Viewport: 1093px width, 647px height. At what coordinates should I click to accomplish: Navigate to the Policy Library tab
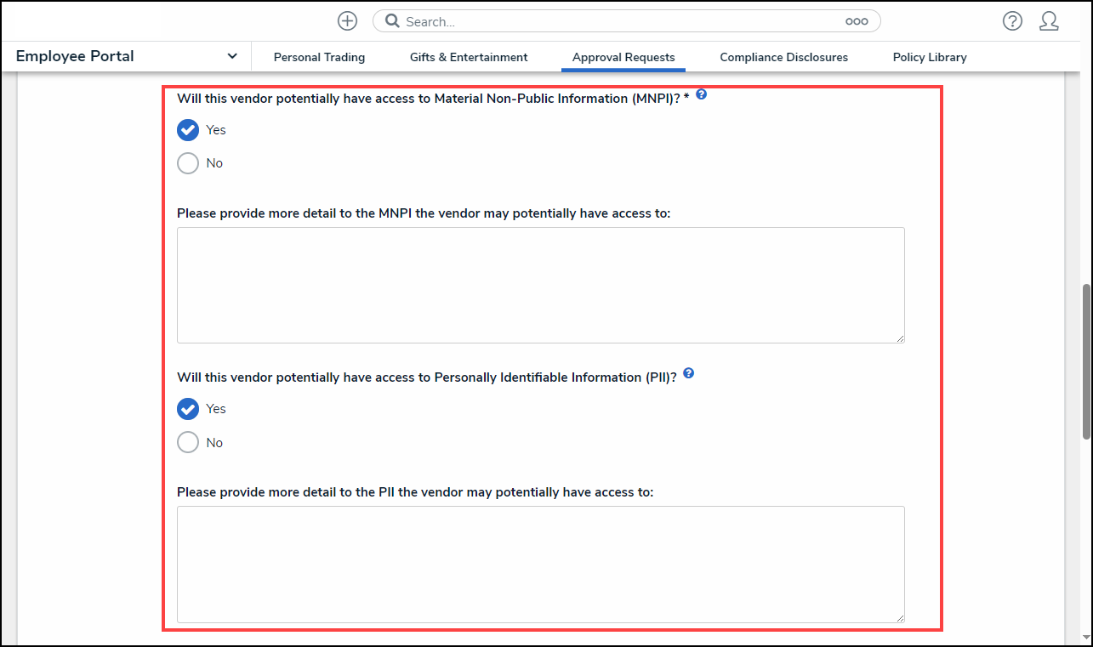point(930,57)
